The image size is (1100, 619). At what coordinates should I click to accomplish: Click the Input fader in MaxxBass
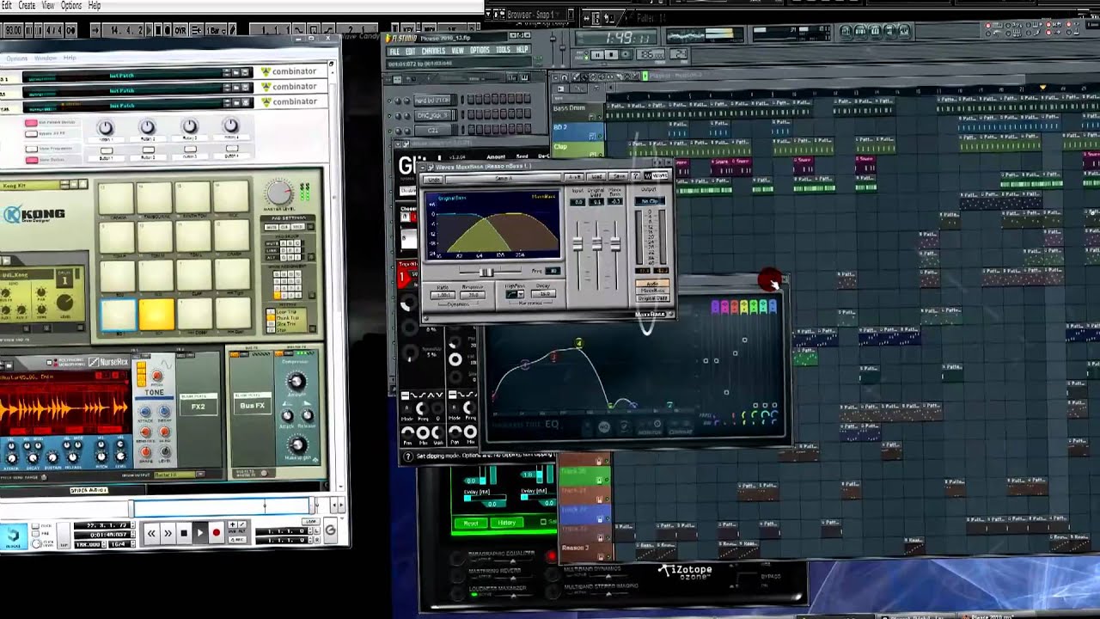[578, 244]
